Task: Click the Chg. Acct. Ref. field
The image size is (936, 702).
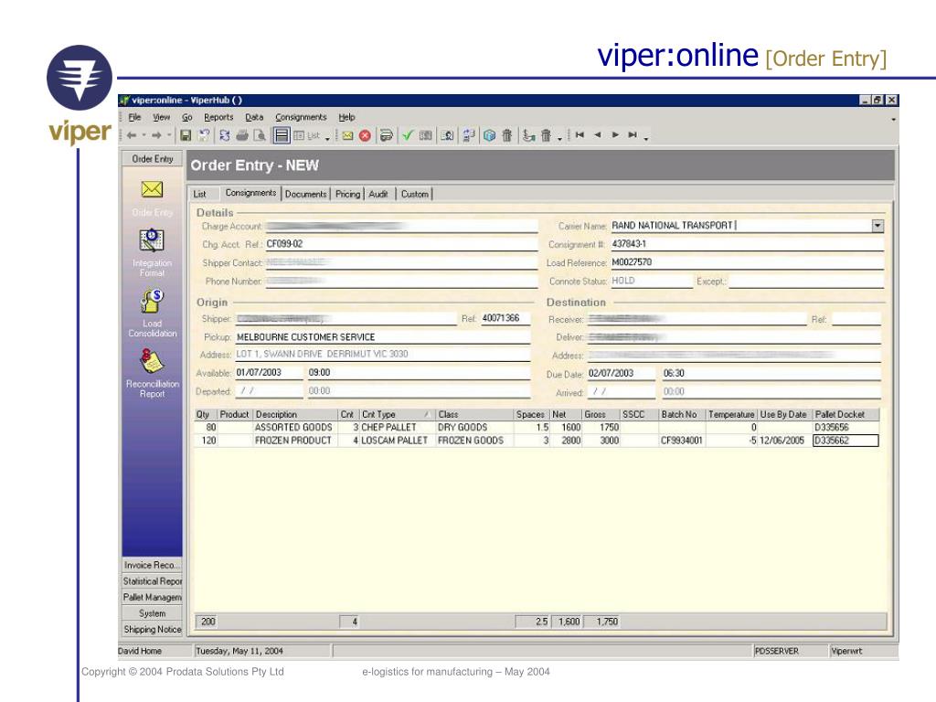Action: 401,244
